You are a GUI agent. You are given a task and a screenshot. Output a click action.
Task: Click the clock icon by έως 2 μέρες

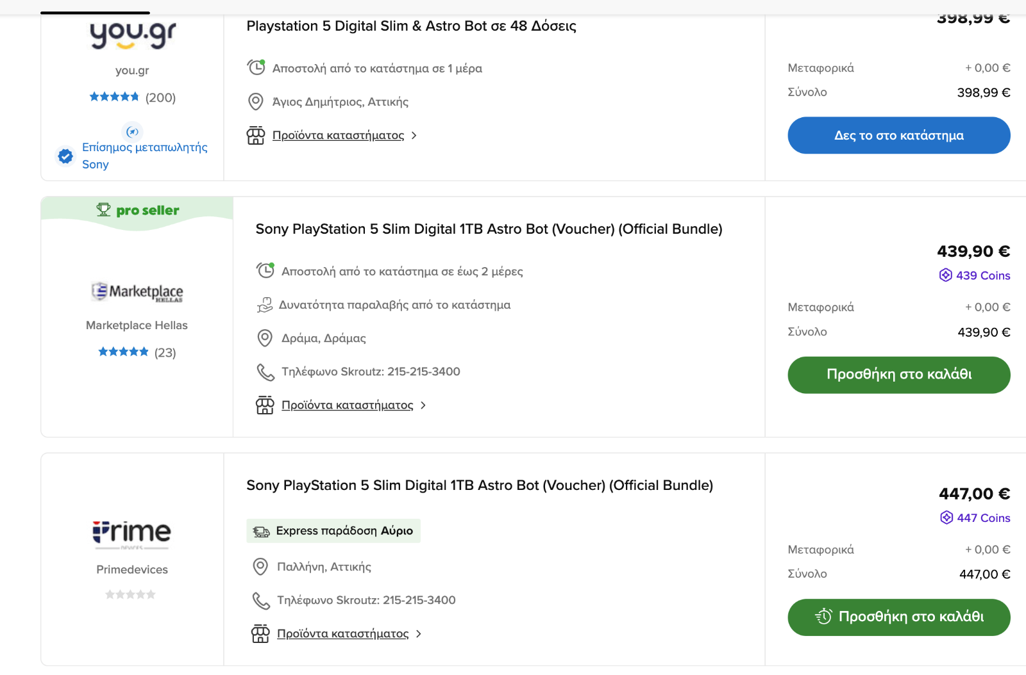click(x=265, y=270)
